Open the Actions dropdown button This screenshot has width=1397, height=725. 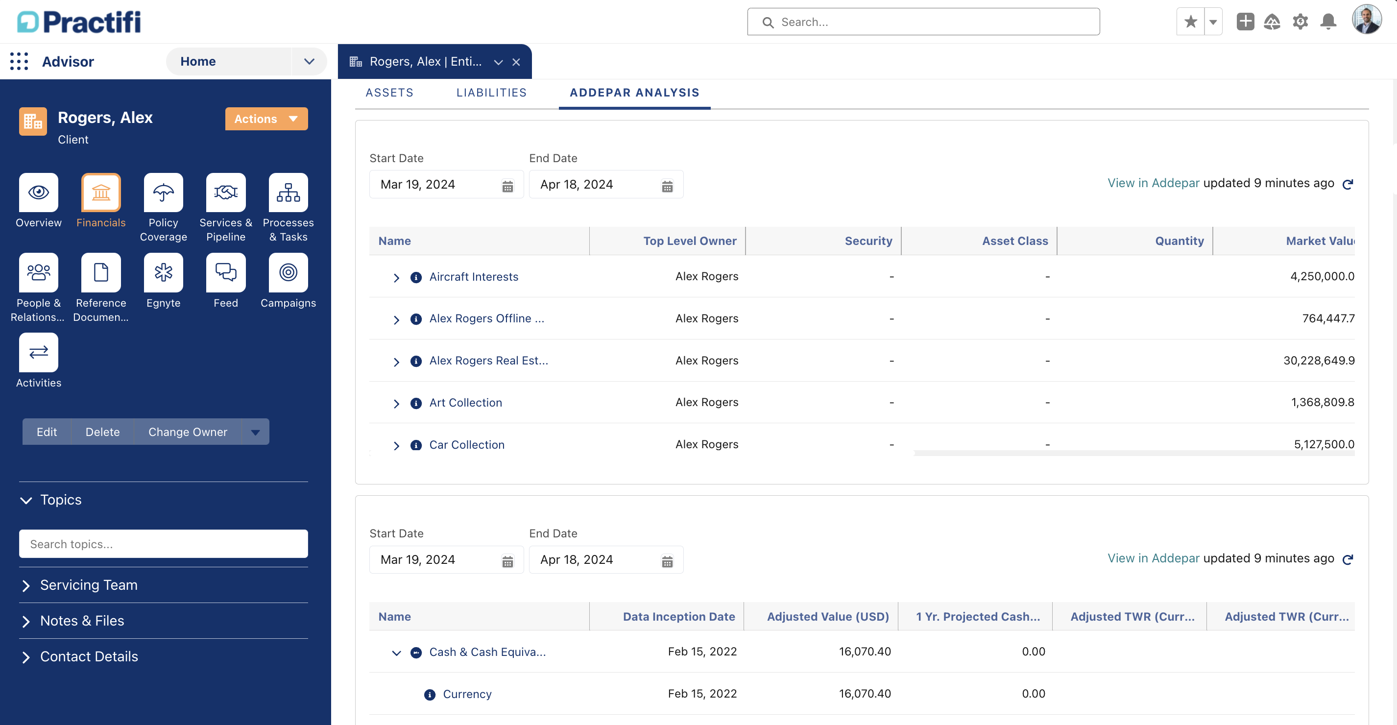[266, 119]
